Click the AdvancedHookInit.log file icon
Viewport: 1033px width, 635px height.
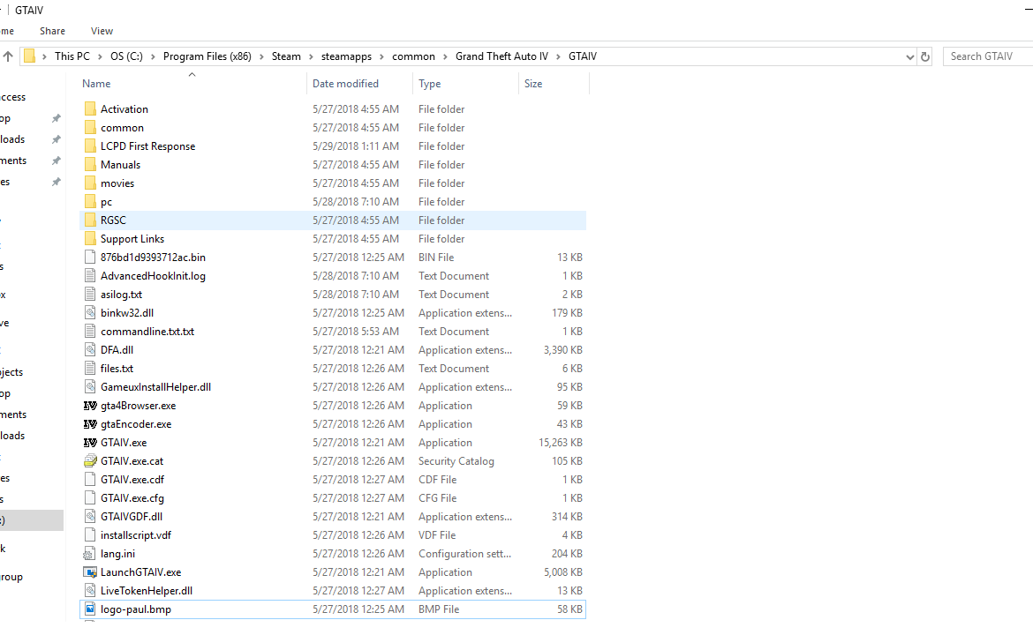coord(90,276)
